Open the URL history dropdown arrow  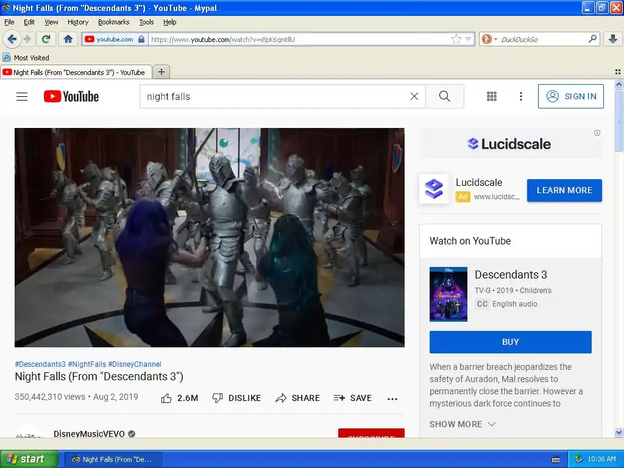pos(469,39)
